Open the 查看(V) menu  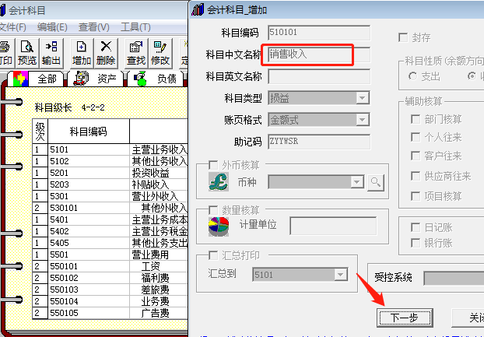tap(94, 27)
